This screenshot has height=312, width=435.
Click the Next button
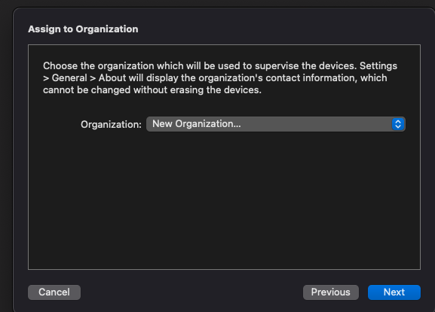[x=394, y=292]
